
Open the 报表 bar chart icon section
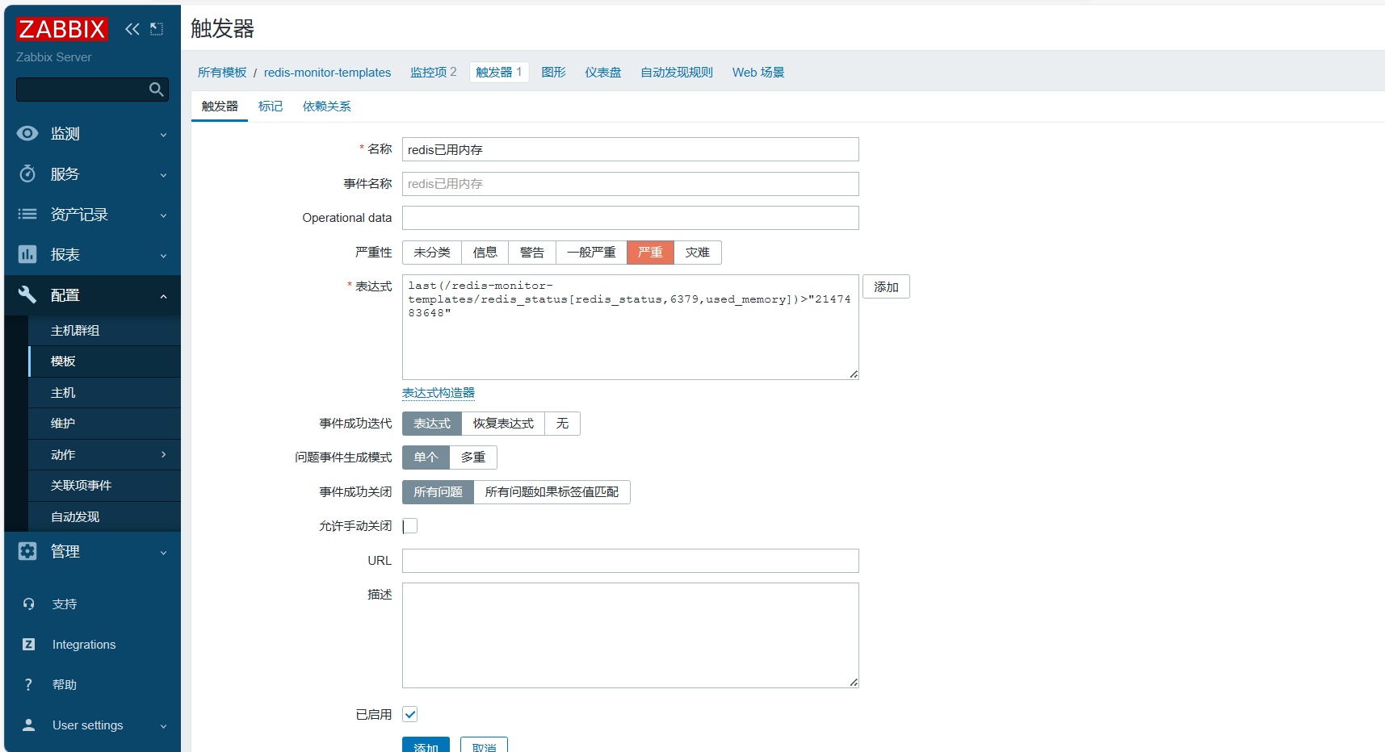point(27,255)
